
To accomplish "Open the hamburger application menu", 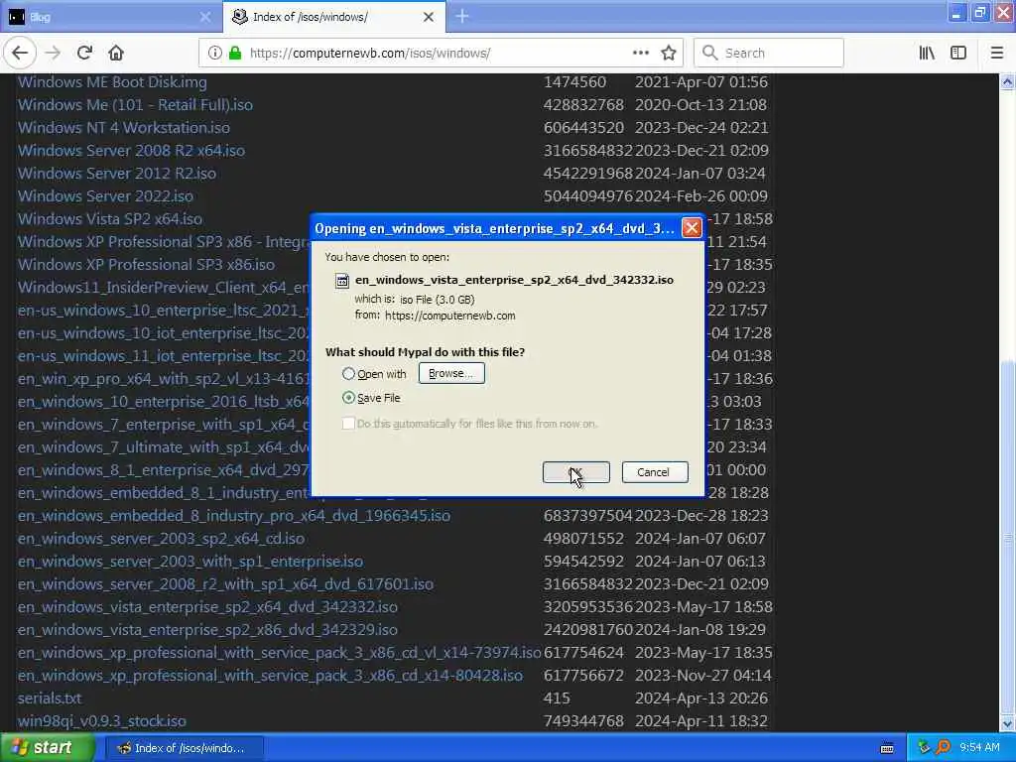I will (996, 54).
